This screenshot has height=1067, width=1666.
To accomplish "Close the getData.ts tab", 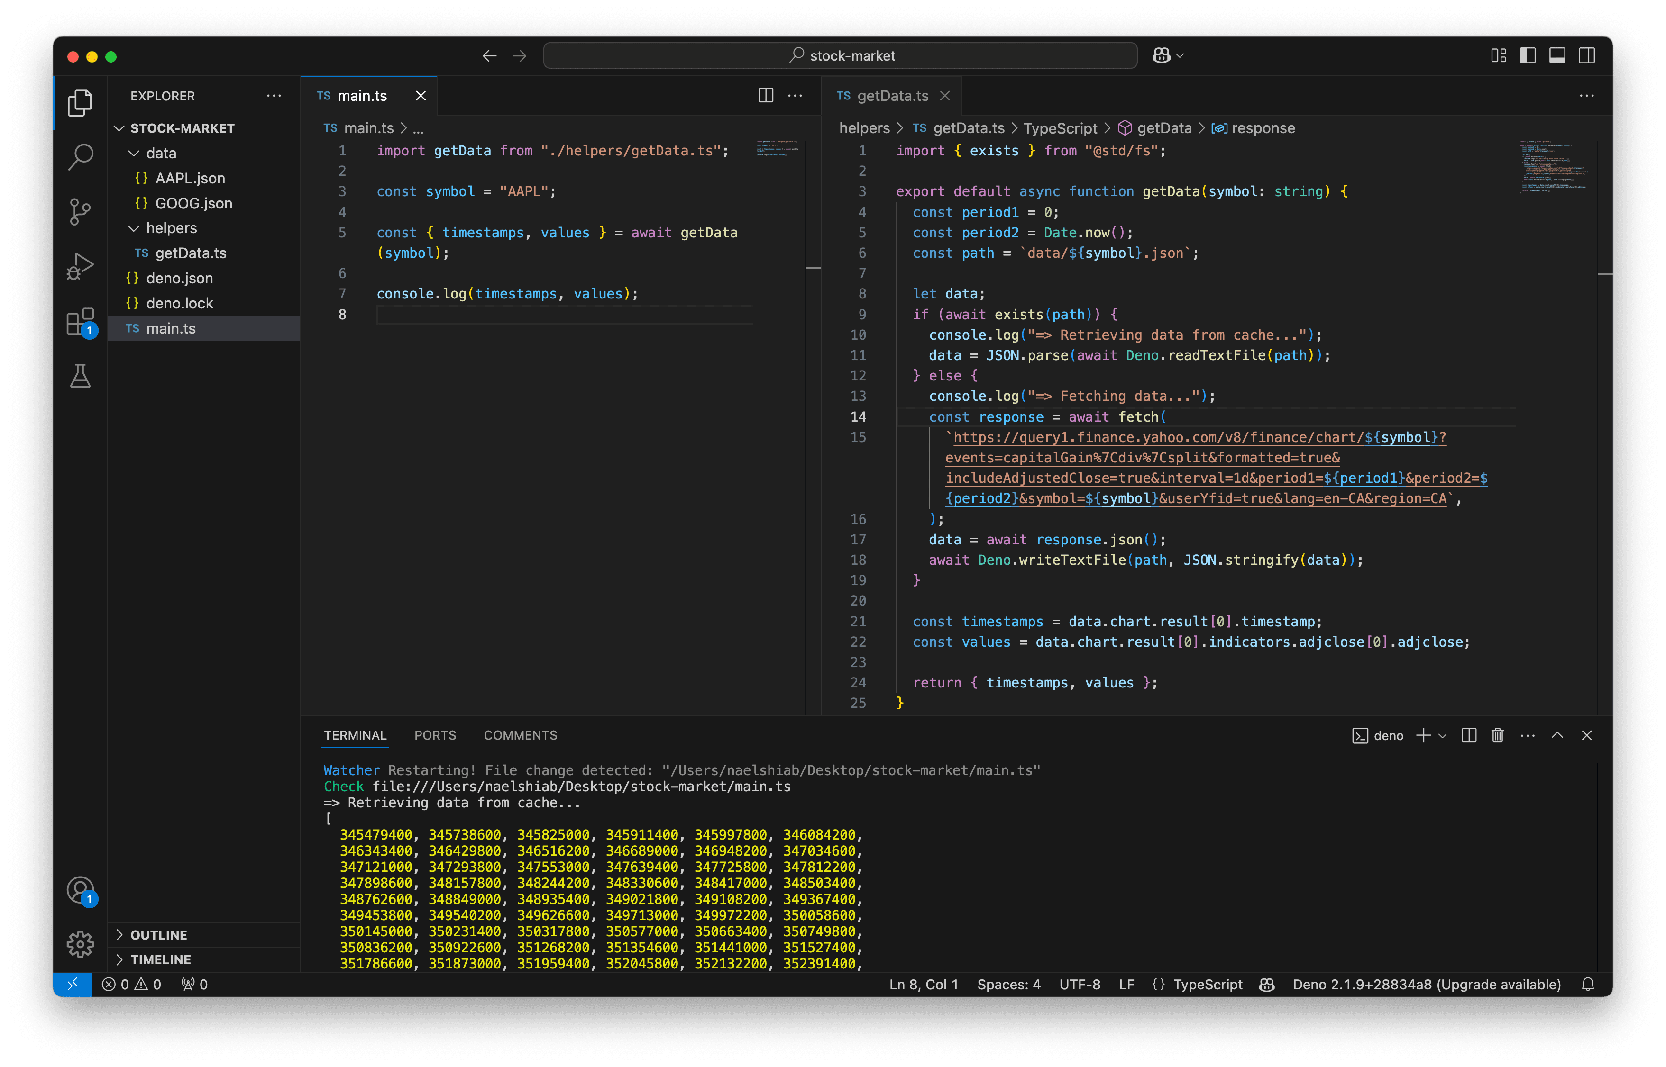I will (945, 96).
